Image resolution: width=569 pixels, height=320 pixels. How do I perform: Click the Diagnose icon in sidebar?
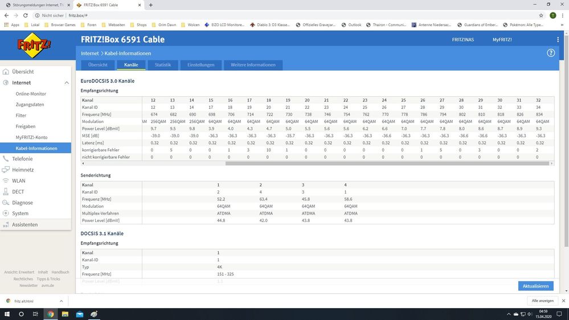[6, 203]
